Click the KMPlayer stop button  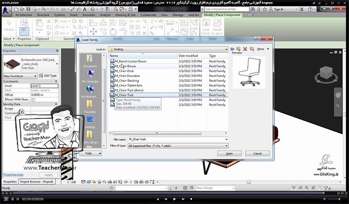(191, 199)
